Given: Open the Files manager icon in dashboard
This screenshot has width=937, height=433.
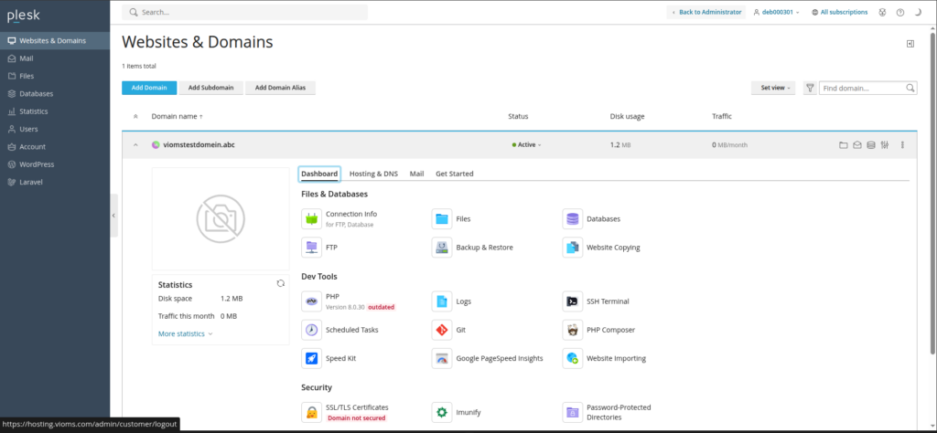Looking at the screenshot, I should 442,219.
